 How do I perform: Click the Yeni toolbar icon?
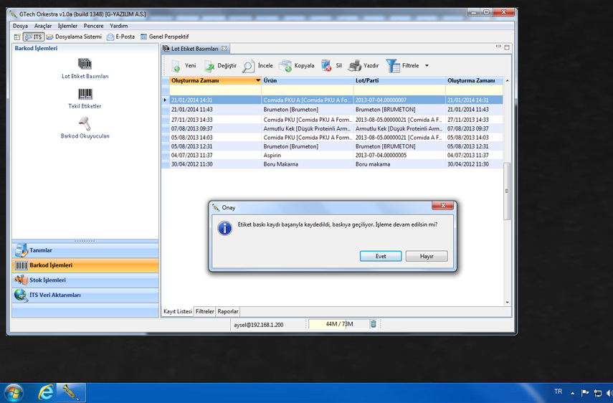click(x=176, y=66)
